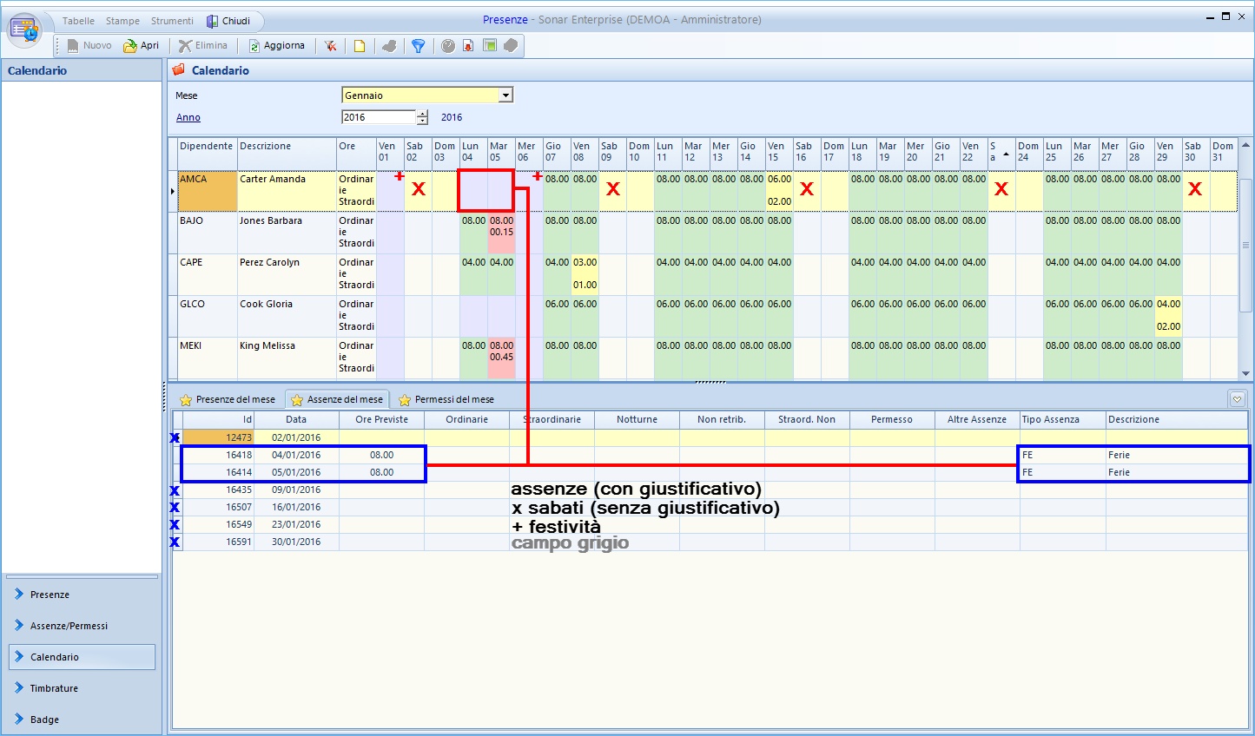Click the round clock toolbar icon
Viewport: 1255px width, 736px height.
click(447, 46)
